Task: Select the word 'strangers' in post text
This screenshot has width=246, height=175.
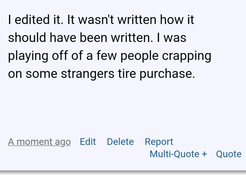Action: pos(87,74)
